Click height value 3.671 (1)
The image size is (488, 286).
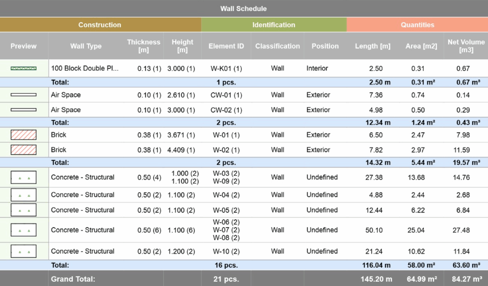point(181,135)
